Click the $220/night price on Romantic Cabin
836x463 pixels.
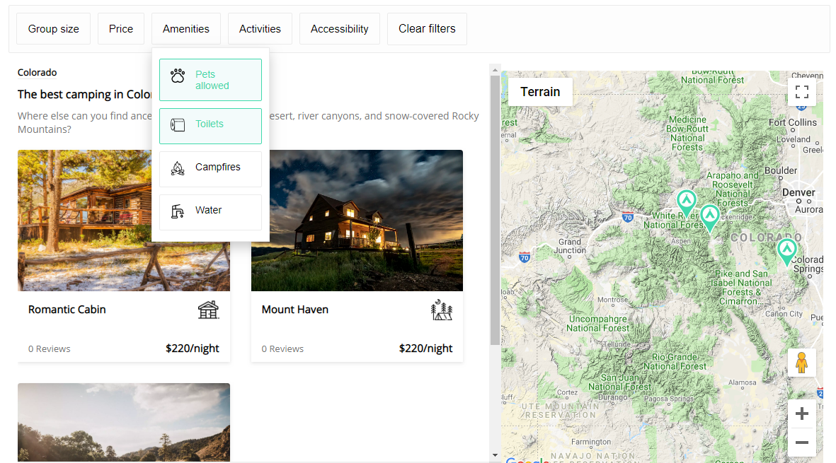pos(193,348)
